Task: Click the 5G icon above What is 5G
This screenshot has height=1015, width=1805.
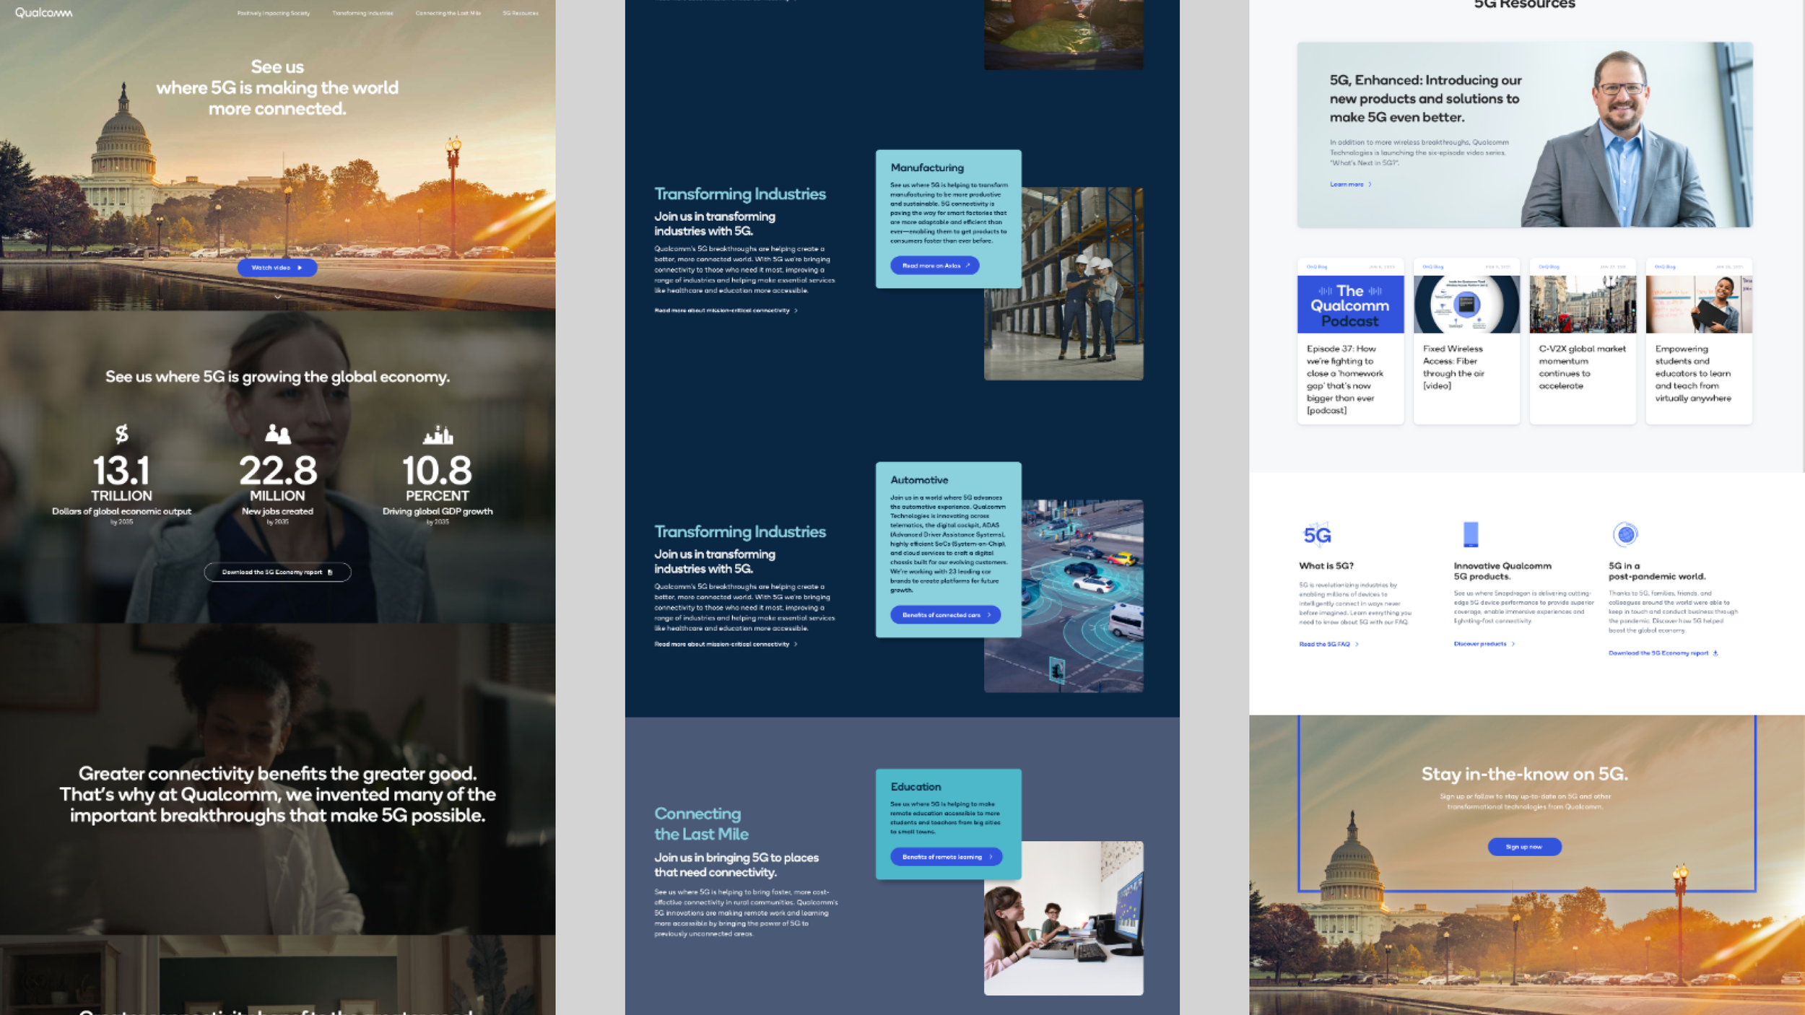Action: click(x=1316, y=534)
